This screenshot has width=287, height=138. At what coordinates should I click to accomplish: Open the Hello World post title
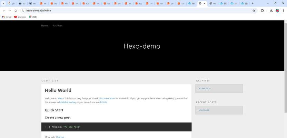58,90
